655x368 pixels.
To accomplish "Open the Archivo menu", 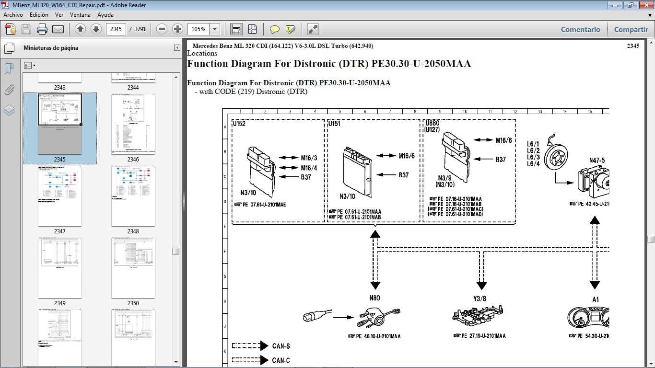I will [13, 15].
